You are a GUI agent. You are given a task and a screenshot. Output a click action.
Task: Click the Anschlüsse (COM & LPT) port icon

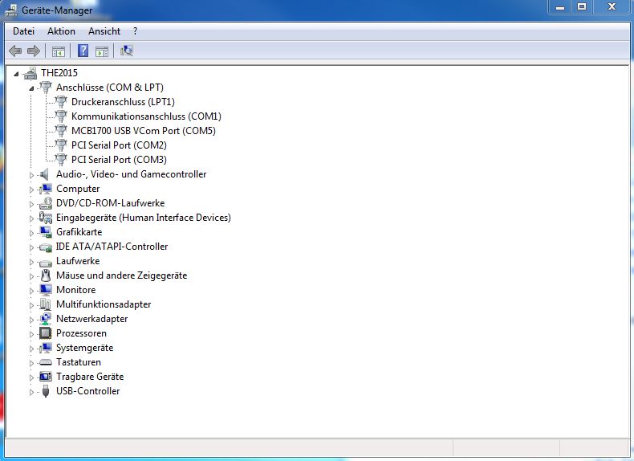[45, 88]
